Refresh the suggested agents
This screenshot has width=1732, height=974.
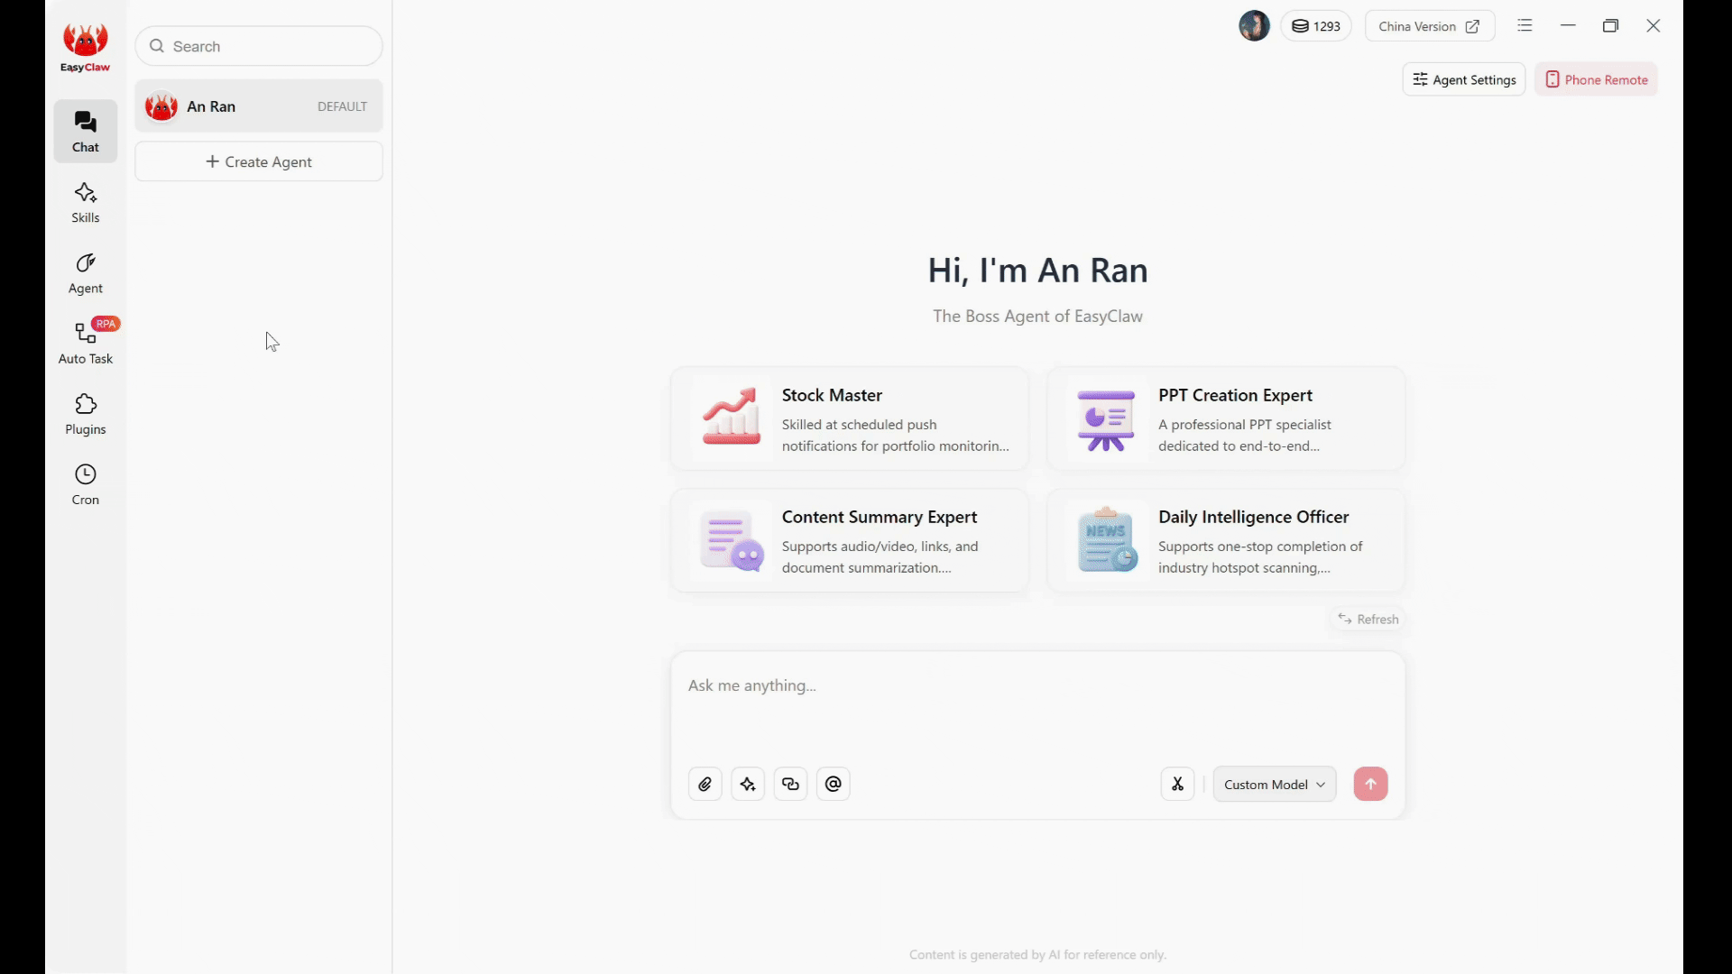1368,620
